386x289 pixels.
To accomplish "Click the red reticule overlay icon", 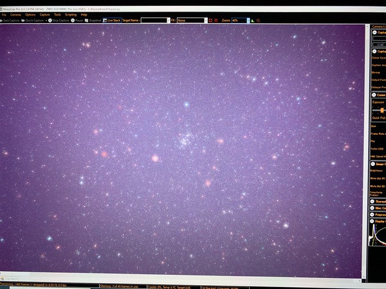I will [216, 21].
